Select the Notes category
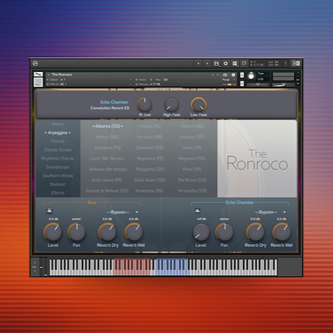 click(58, 124)
